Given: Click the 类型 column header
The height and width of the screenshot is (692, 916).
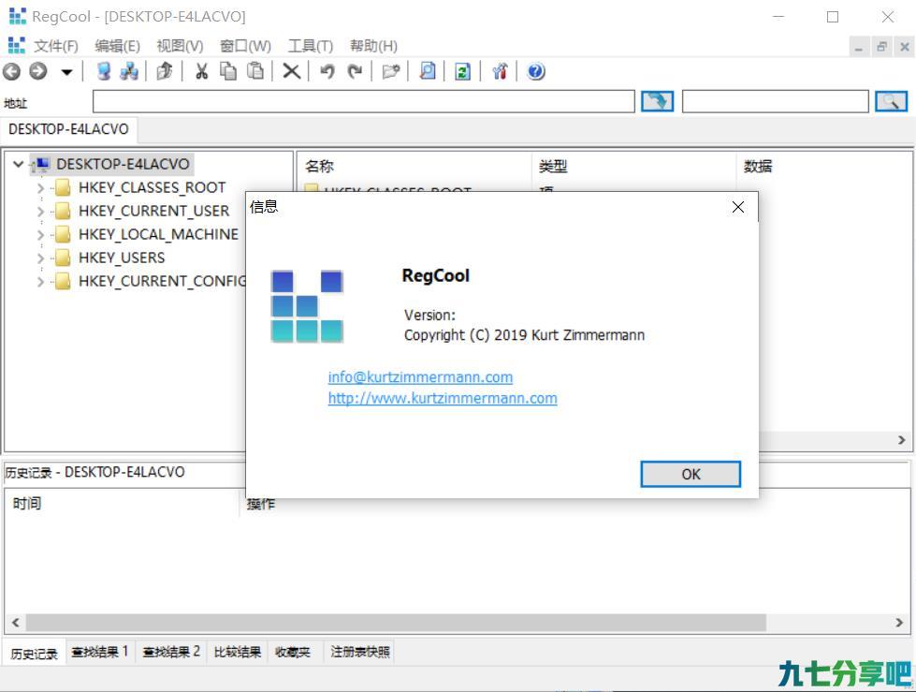Looking at the screenshot, I should tap(633, 167).
